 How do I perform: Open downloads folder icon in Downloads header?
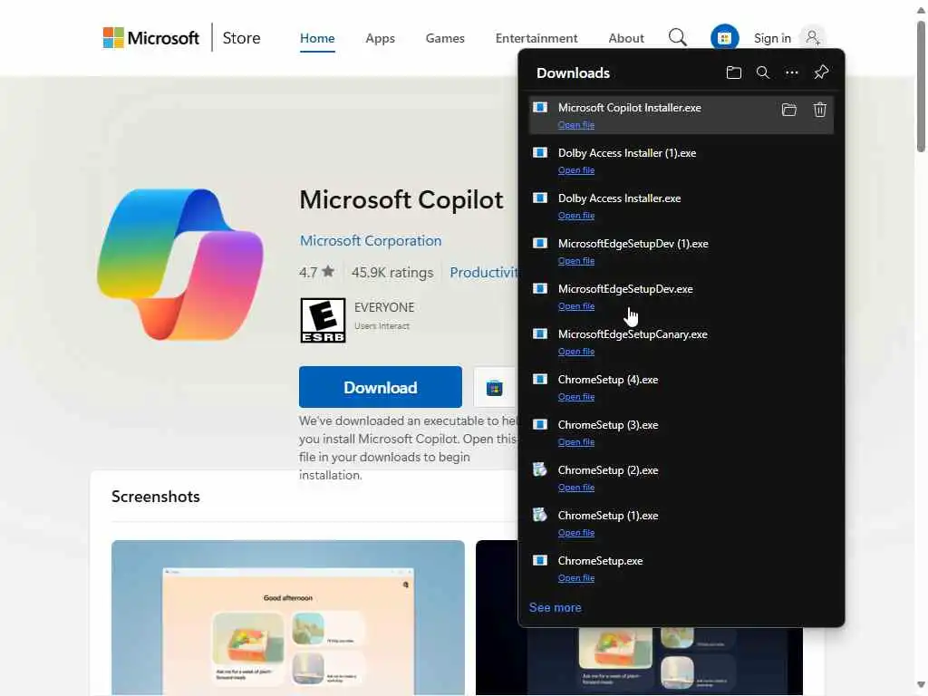pyautogui.click(x=734, y=72)
